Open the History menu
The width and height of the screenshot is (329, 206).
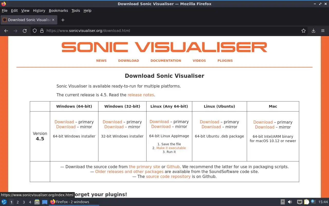pos(39,11)
